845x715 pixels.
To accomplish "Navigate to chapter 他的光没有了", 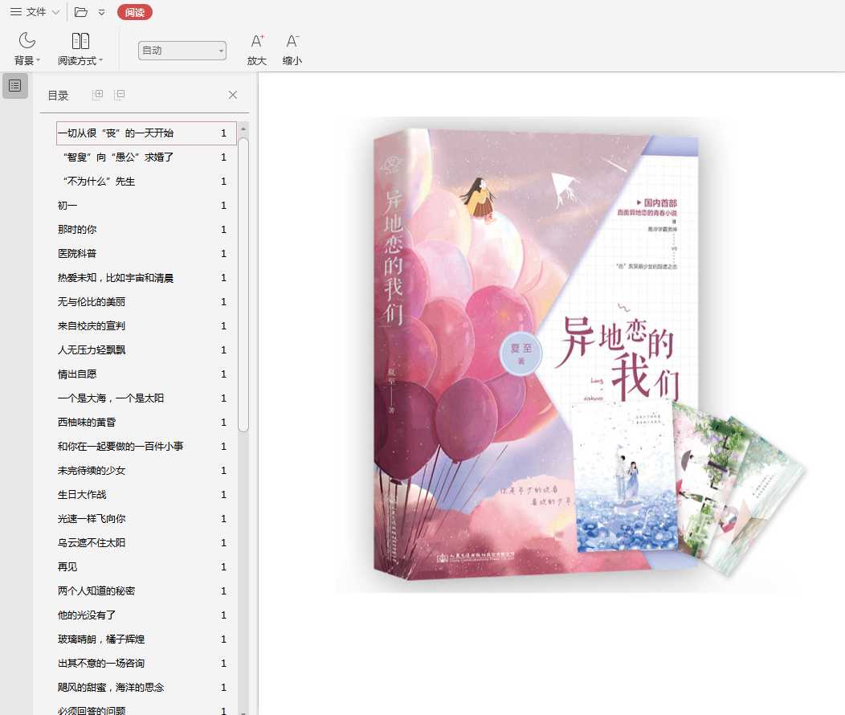I will pos(146,615).
